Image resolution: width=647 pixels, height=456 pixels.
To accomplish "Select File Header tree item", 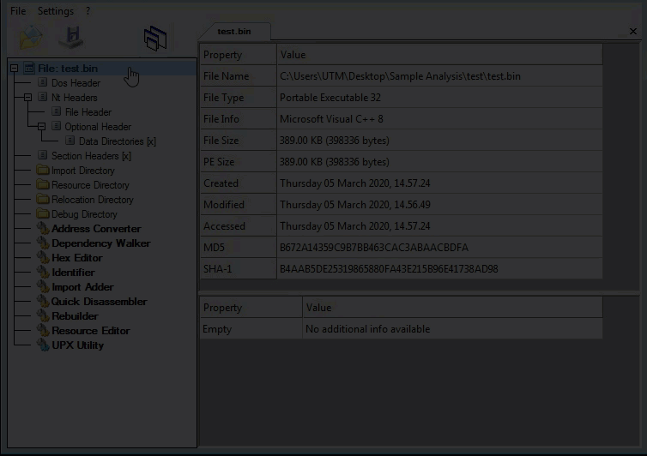I will coord(88,112).
